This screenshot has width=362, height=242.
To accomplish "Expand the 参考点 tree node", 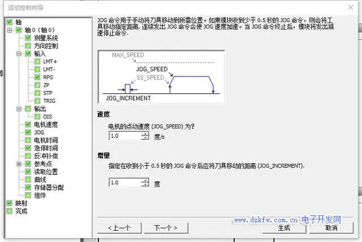I will tap(19, 164).
